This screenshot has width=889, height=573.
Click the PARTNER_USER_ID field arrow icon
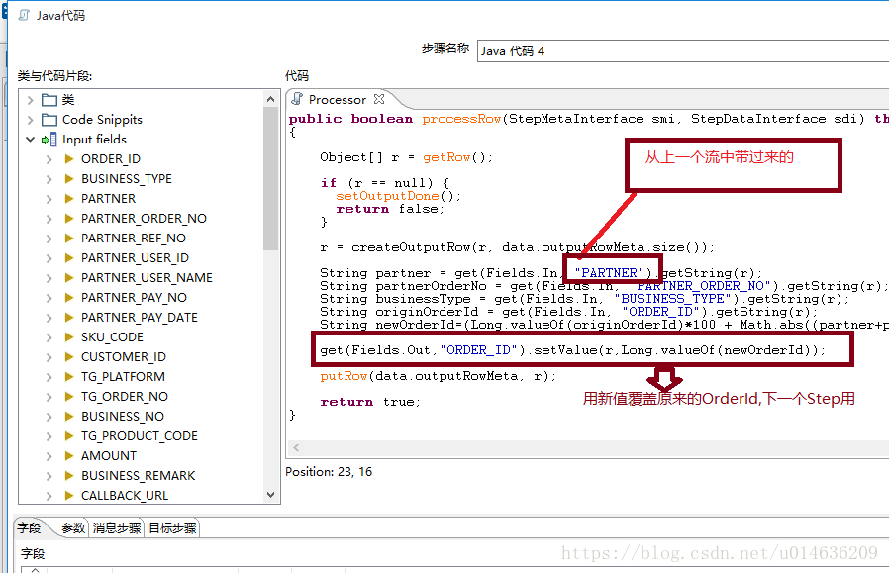click(x=69, y=258)
